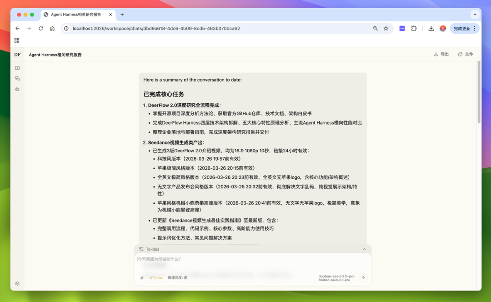491x302 pixels.
Task: Close the Agent Harness tab
Action: (x=110, y=15)
